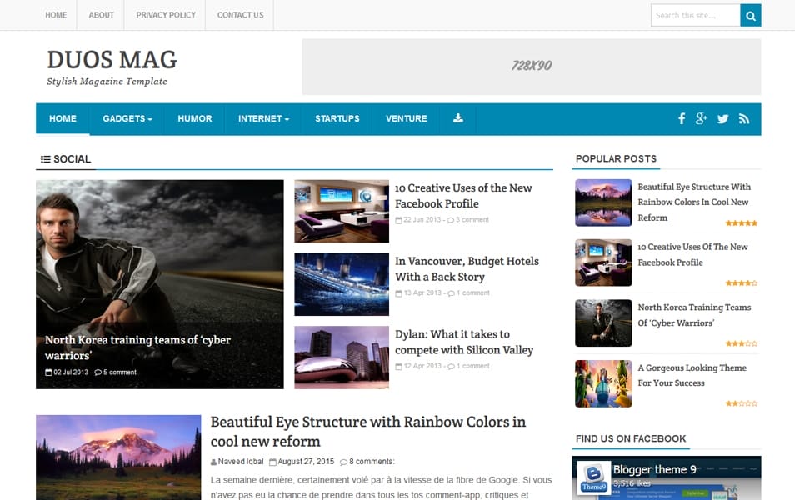The height and width of the screenshot is (500, 795).
Task: Click the download icon in the navigation bar
Action: point(457,118)
